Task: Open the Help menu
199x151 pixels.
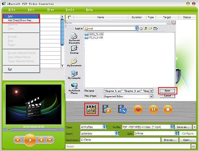Action: coord(89,10)
